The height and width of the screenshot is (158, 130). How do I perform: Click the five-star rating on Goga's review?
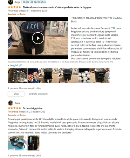(14, 7)
